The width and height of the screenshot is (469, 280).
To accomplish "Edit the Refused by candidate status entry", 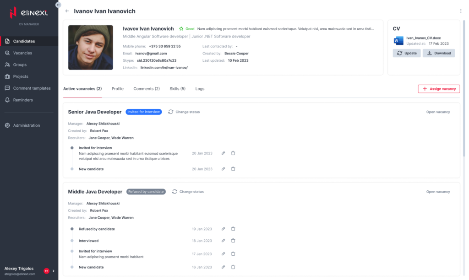I will [223, 229].
